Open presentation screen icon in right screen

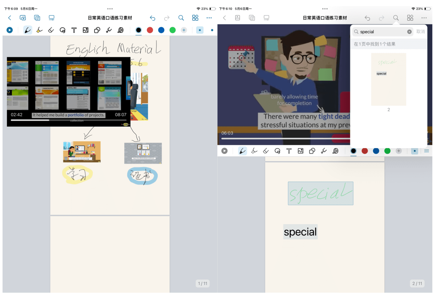[266, 18]
